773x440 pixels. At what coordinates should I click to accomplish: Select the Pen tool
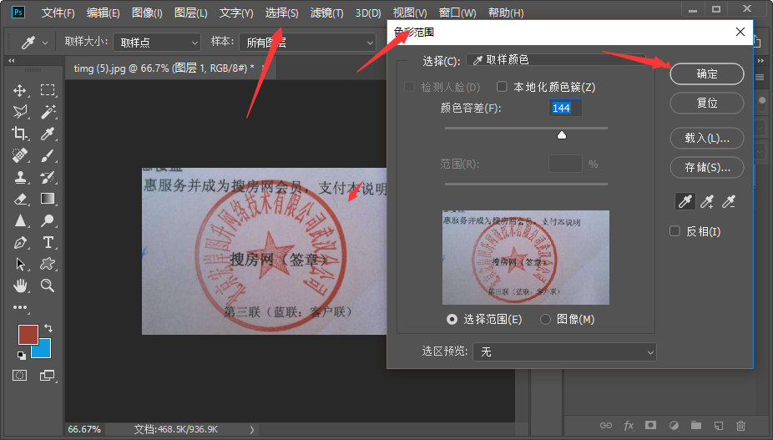(20, 242)
